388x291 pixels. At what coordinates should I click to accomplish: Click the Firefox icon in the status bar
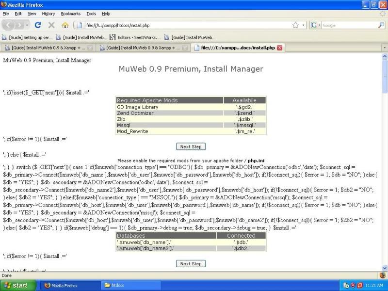382,275
